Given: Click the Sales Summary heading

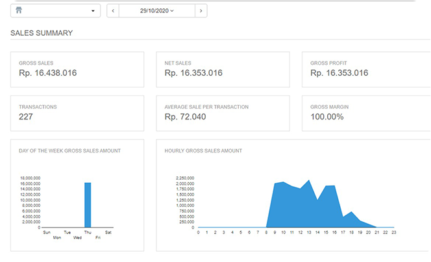Looking at the screenshot, I should coord(42,33).
